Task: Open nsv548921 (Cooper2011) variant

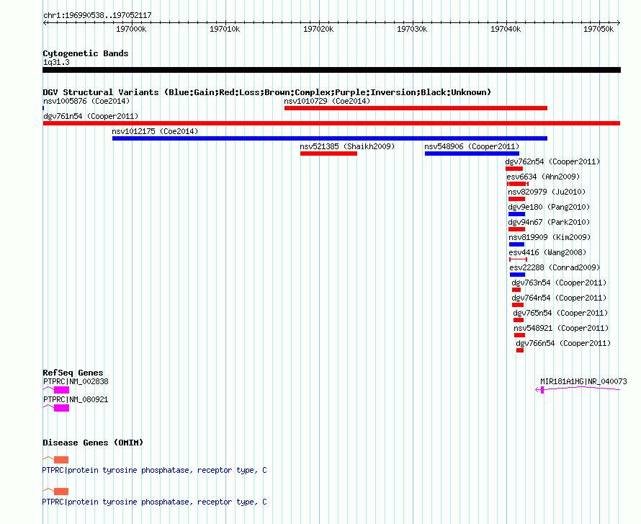Action: (x=519, y=335)
